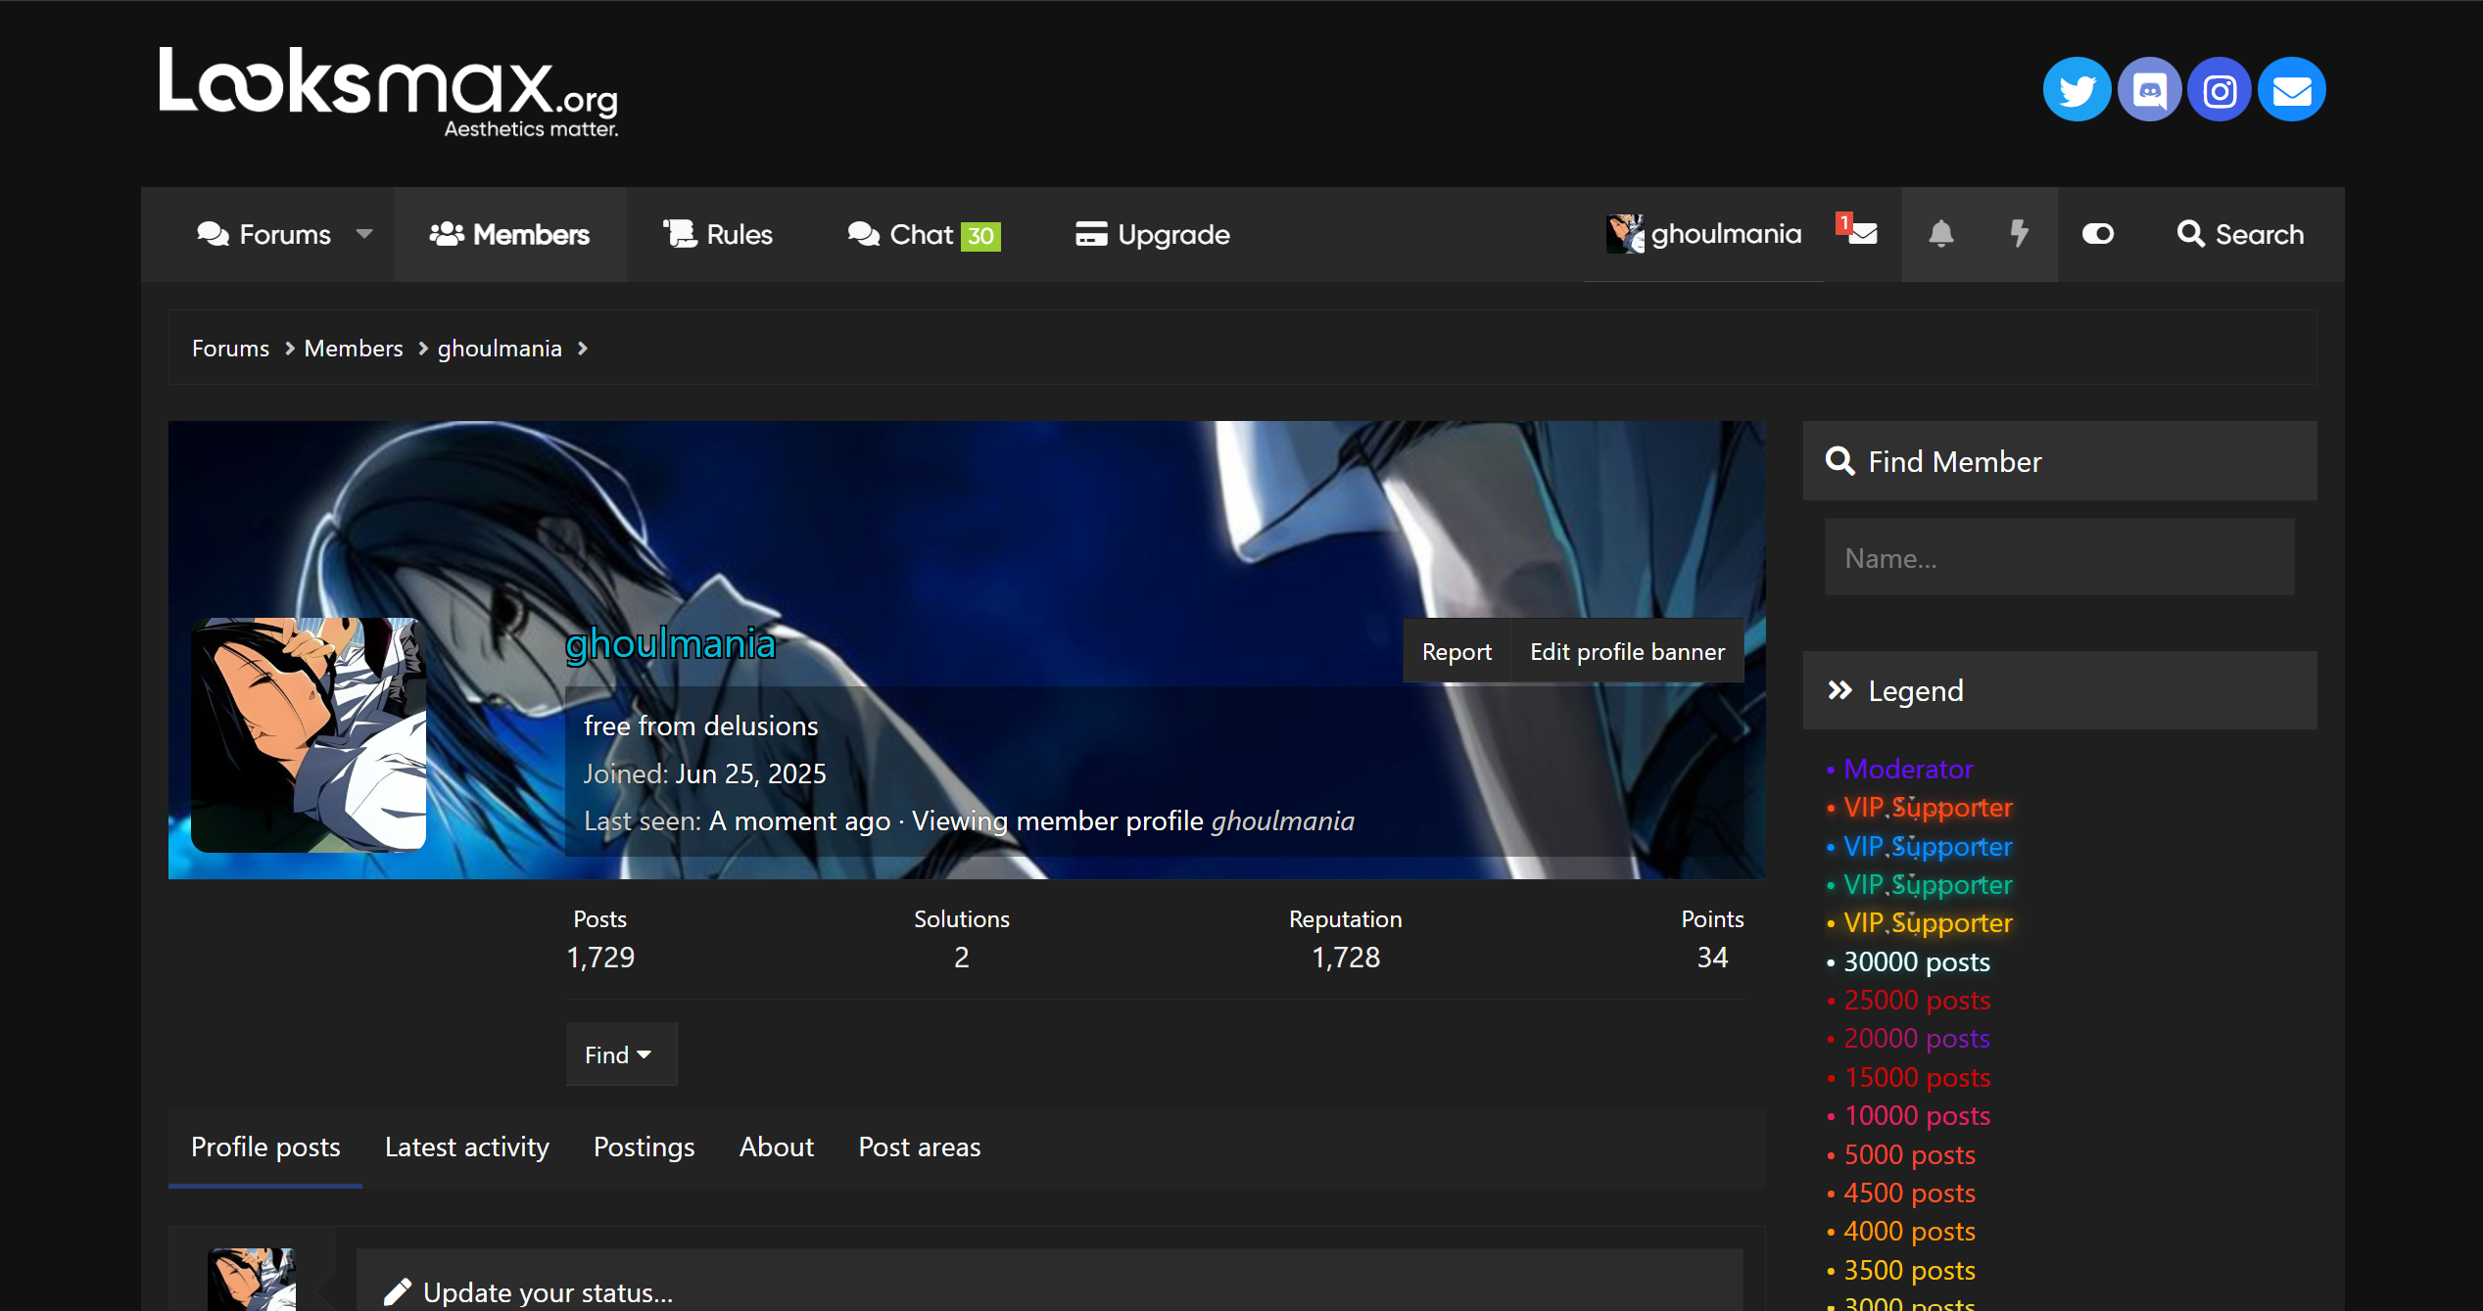Click the Forums breadcrumb link
The image size is (2483, 1311).
pyautogui.click(x=230, y=349)
